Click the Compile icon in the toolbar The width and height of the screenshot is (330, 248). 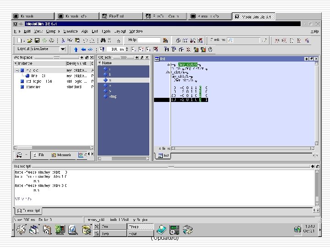[x=178, y=40]
